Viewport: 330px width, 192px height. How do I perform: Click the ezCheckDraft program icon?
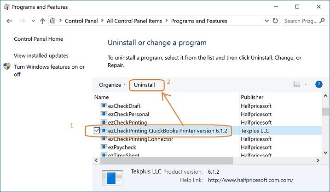pos(104,106)
